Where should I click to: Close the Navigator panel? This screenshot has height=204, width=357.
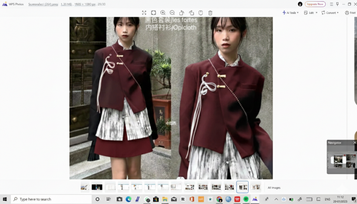[354, 142]
